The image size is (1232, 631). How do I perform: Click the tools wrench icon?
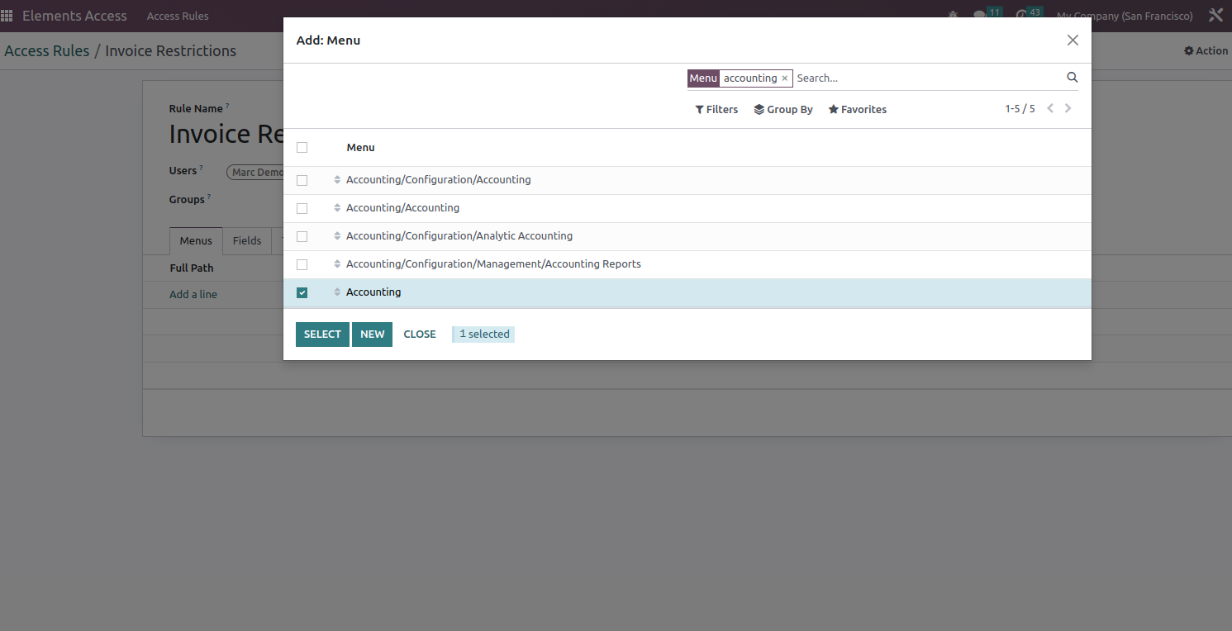pyautogui.click(x=1215, y=14)
